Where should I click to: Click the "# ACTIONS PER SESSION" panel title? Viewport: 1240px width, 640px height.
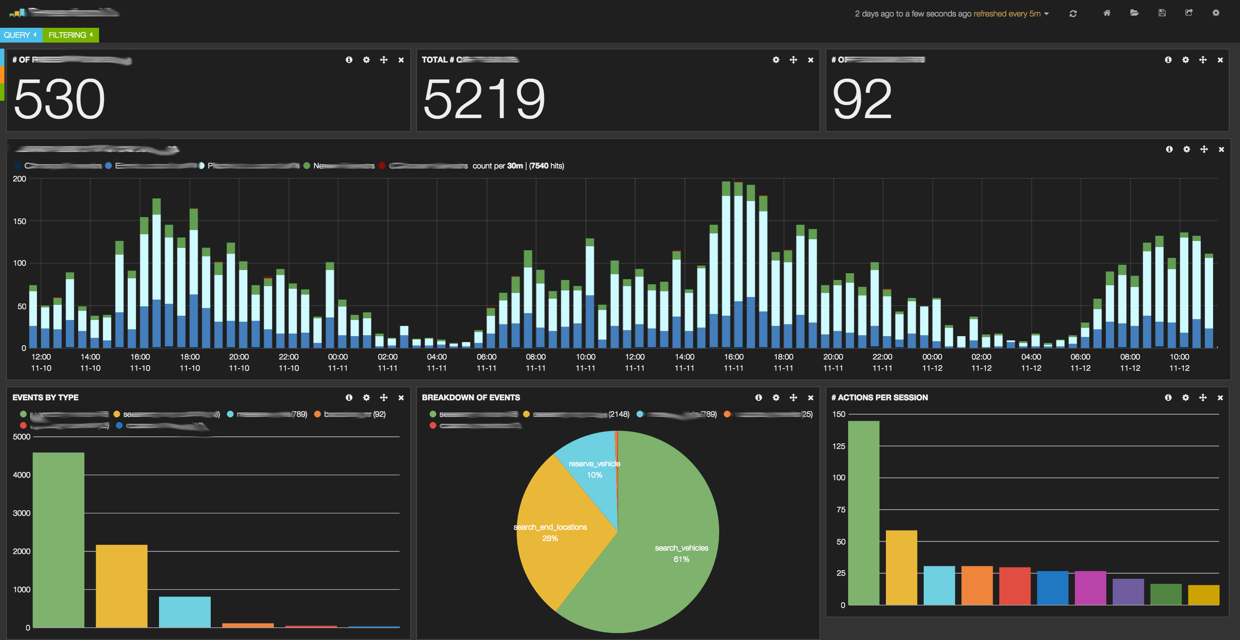click(x=879, y=397)
